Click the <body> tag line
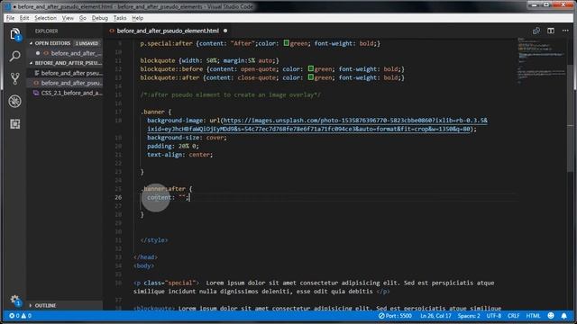Viewport: 577px width, 324px height. (x=144, y=266)
